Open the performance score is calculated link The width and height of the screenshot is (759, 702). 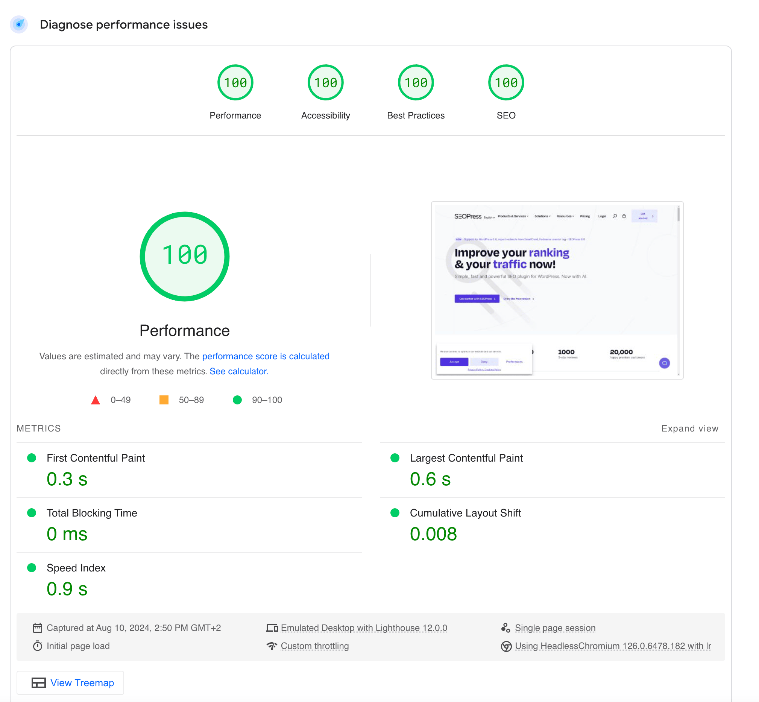point(266,356)
